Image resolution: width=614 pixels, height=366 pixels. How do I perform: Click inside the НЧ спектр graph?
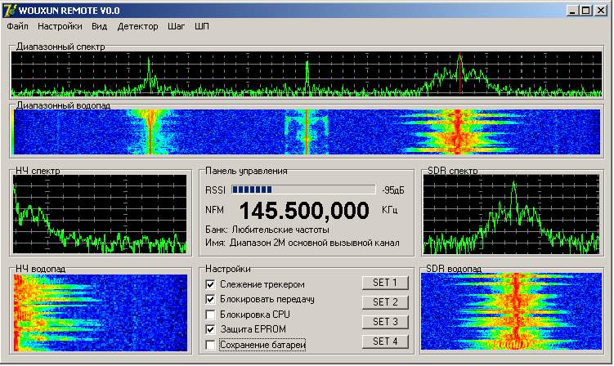[100, 214]
